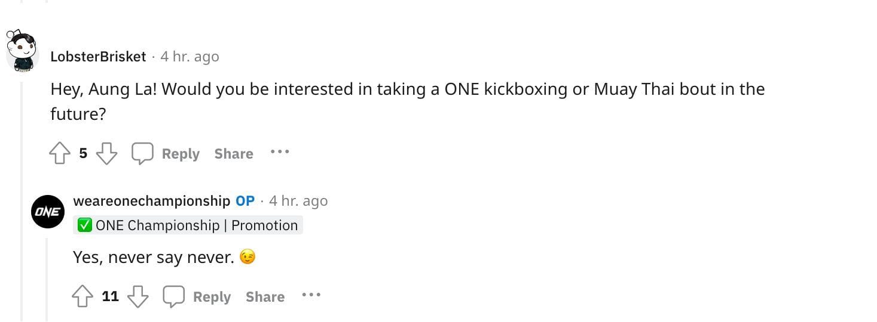Click comment bubble icon under ONE Championship reply
The height and width of the screenshot is (322, 877).
pyautogui.click(x=173, y=296)
